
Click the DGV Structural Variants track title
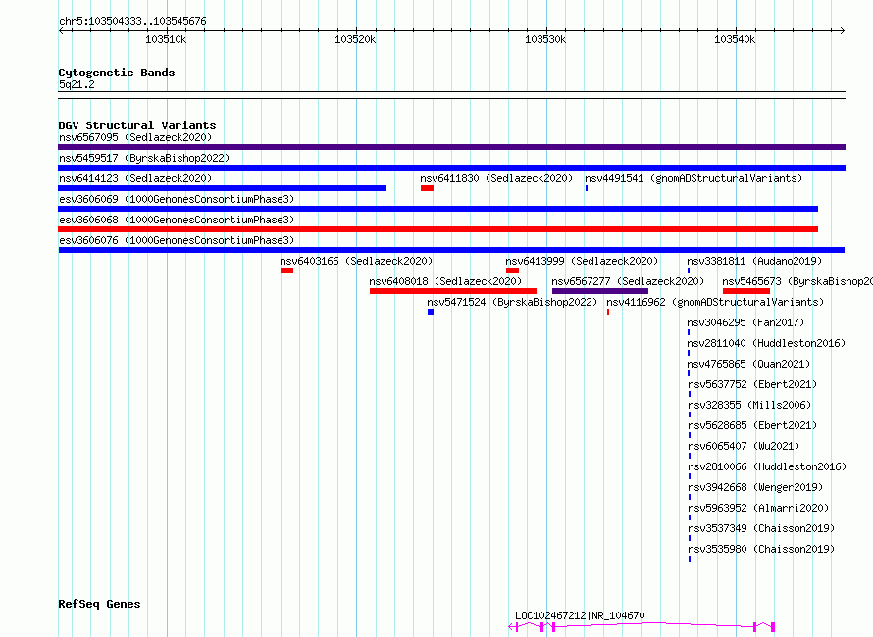[x=137, y=125]
